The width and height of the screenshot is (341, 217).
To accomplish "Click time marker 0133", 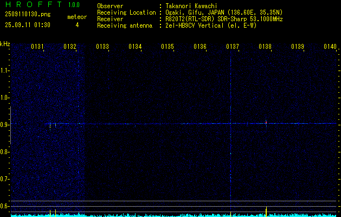I will point(102,47).
